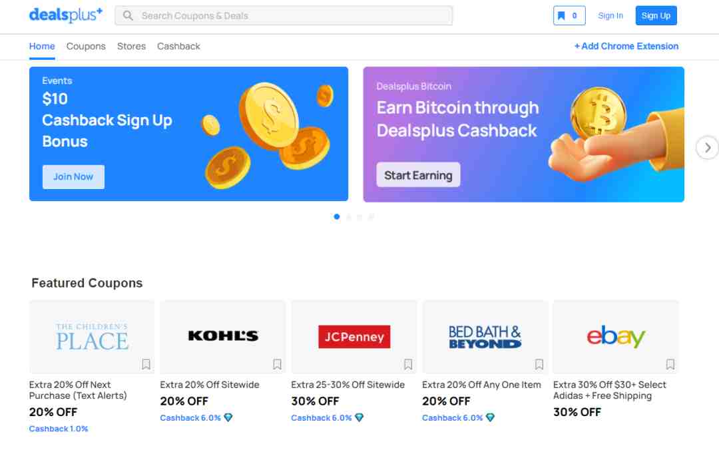Focus the Search Coupons & Deals field
This screenshot has width=719, height=454.
284,15
